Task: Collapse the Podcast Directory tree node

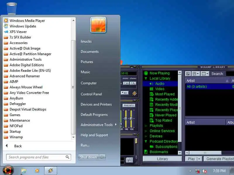Action: [x=146, y=141]
